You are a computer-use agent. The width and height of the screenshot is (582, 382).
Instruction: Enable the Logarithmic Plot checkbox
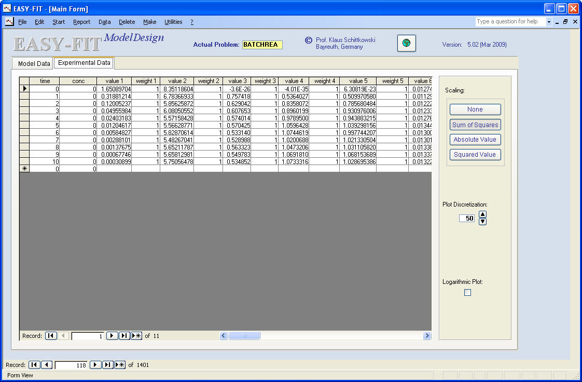pyautogui.click(x=467, y=293)
